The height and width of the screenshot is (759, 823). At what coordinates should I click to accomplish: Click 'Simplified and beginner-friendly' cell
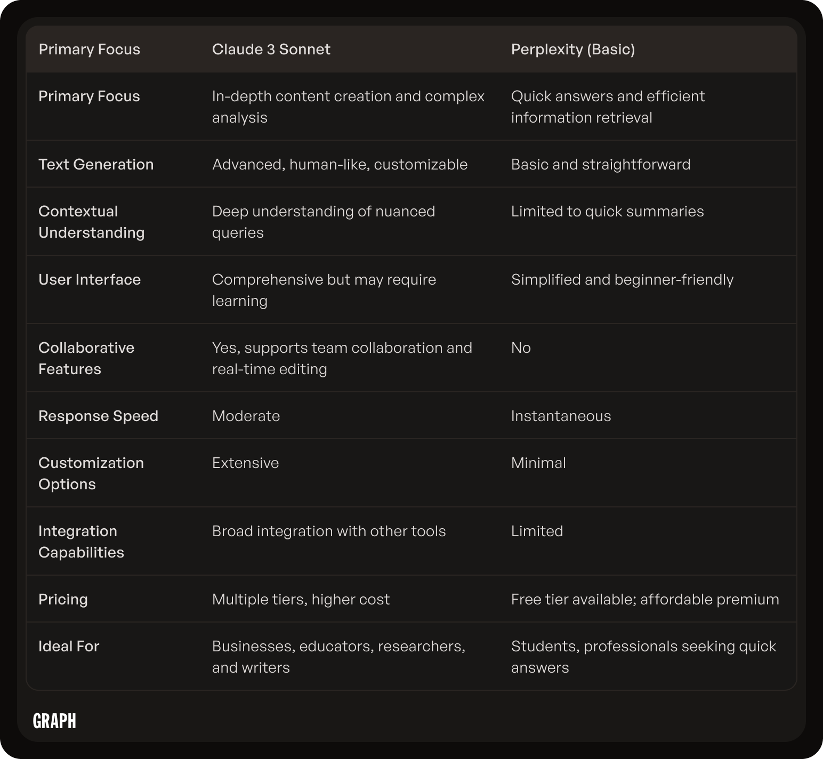click(x=622, y=279)
